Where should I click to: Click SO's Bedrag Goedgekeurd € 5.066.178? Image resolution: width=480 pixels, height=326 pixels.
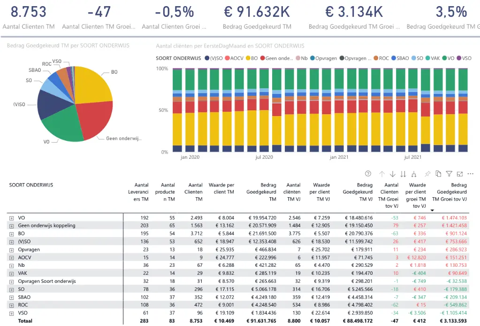264,289
